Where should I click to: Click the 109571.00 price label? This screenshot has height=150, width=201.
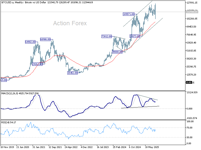pyautogui.click(x=129, y=14)
